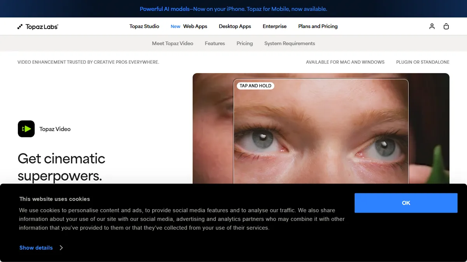Click the 'New' label beside Web Apps
The image size is (467, 262).
tap(176, 26)
